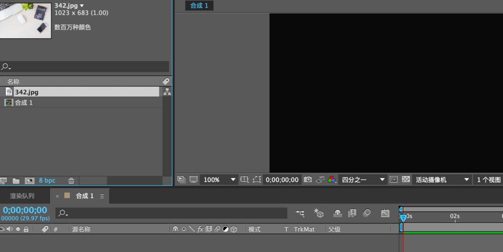The height and width of the screenshot is (252, 503).
Task: Click the timeline layer search field
Action: tap(171, 213)
